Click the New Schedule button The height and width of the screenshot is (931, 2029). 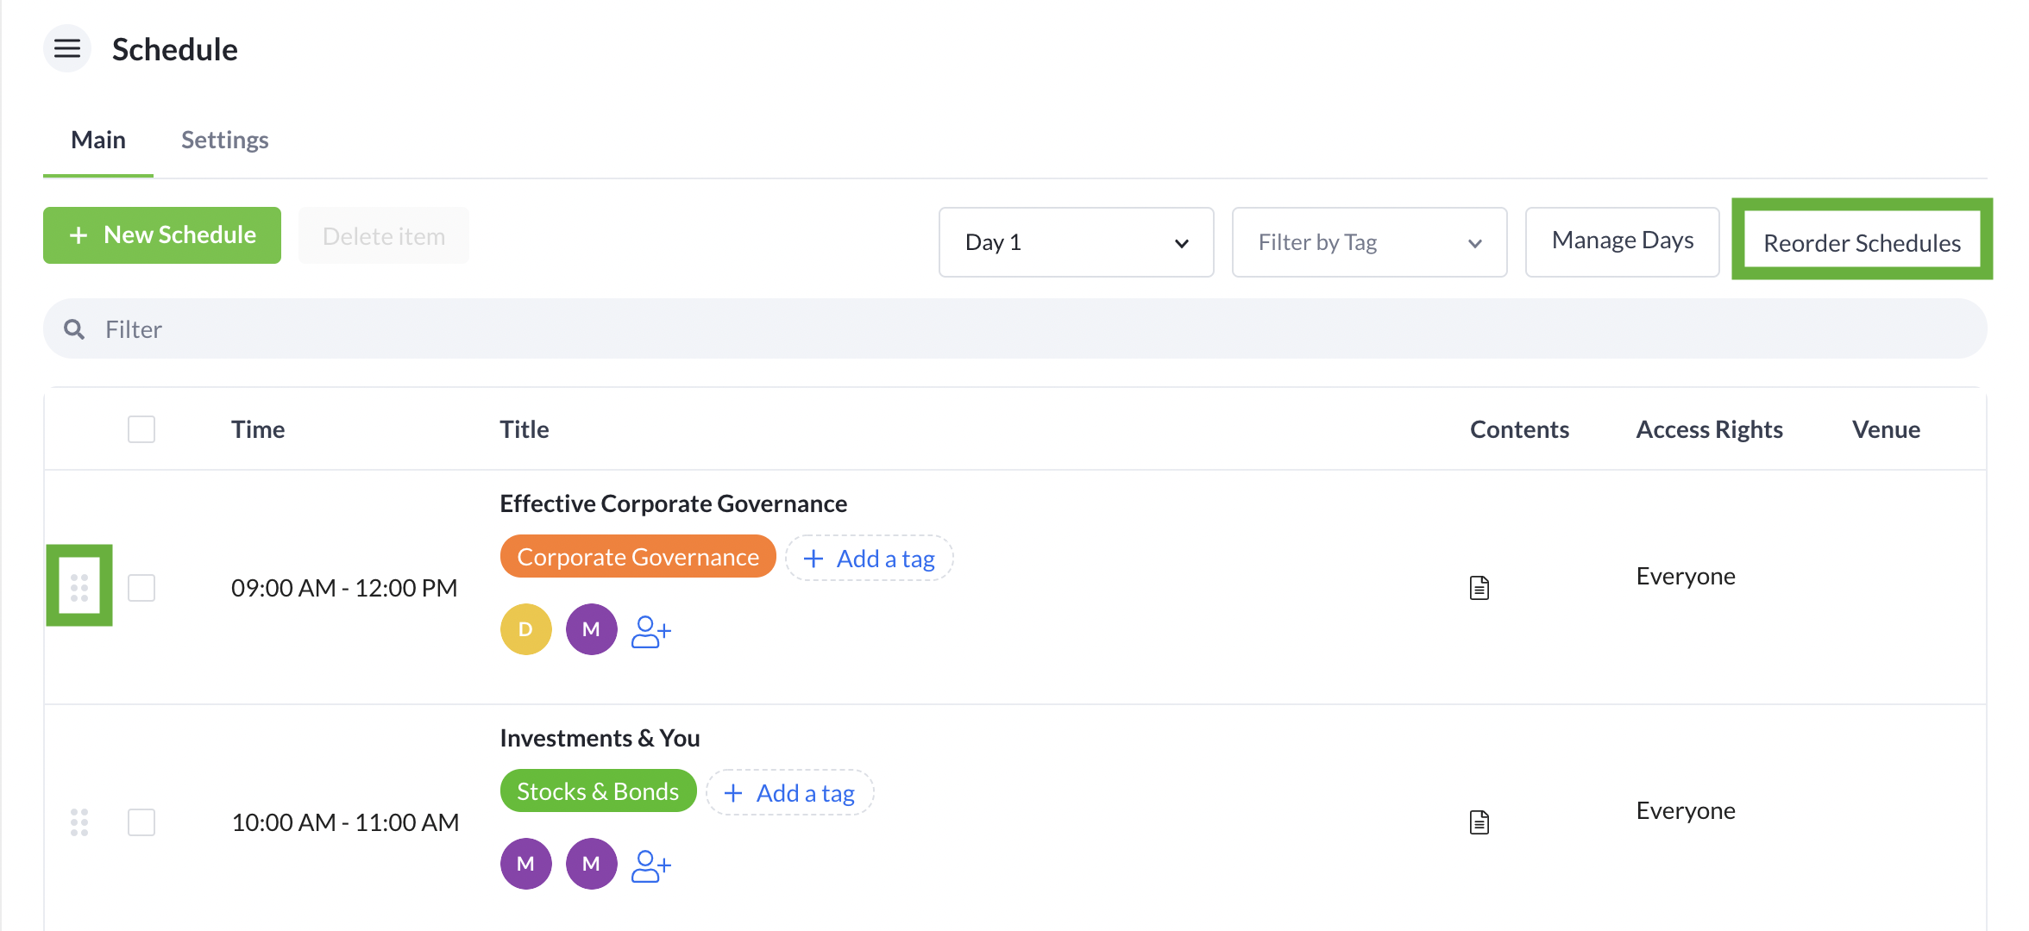click(162, 235)
